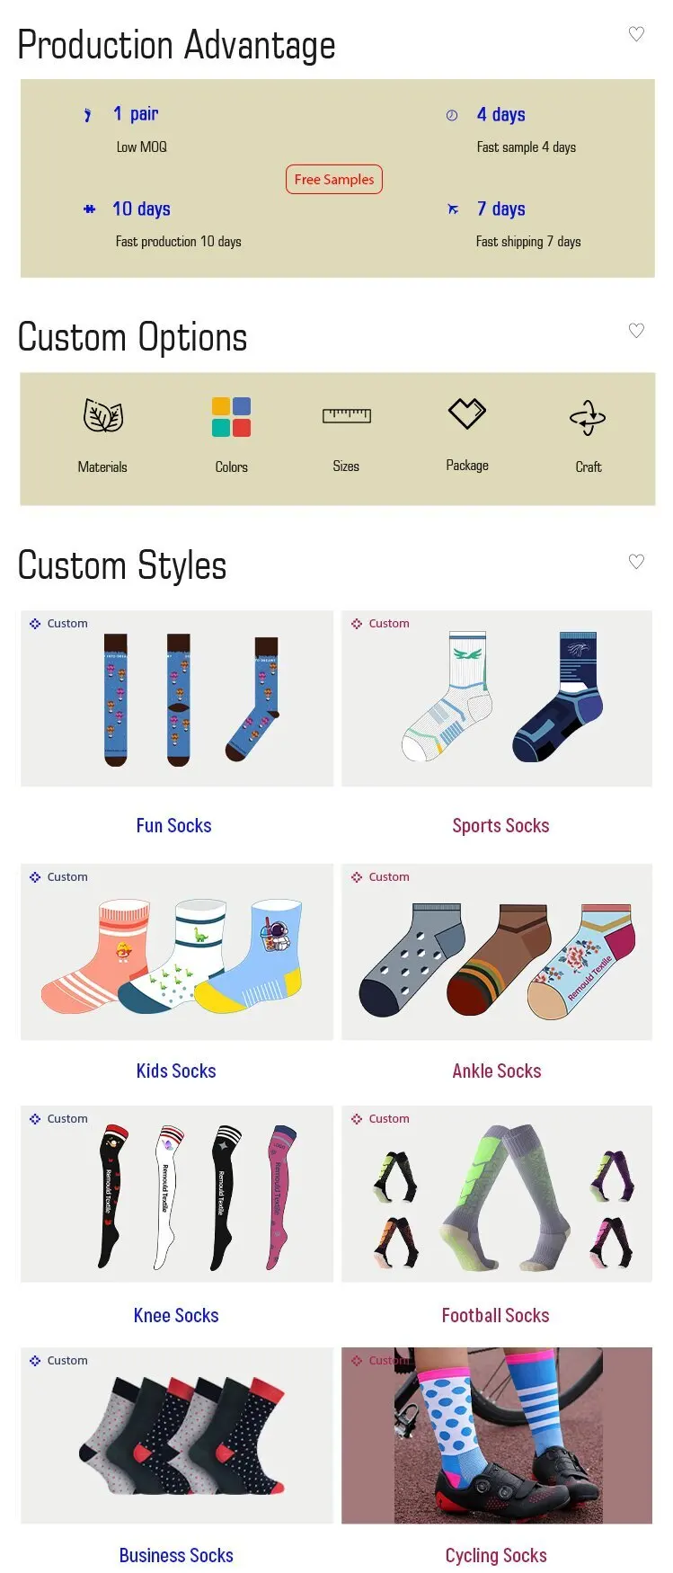
Task: Open the Sports Socks link
Action: 500,825
